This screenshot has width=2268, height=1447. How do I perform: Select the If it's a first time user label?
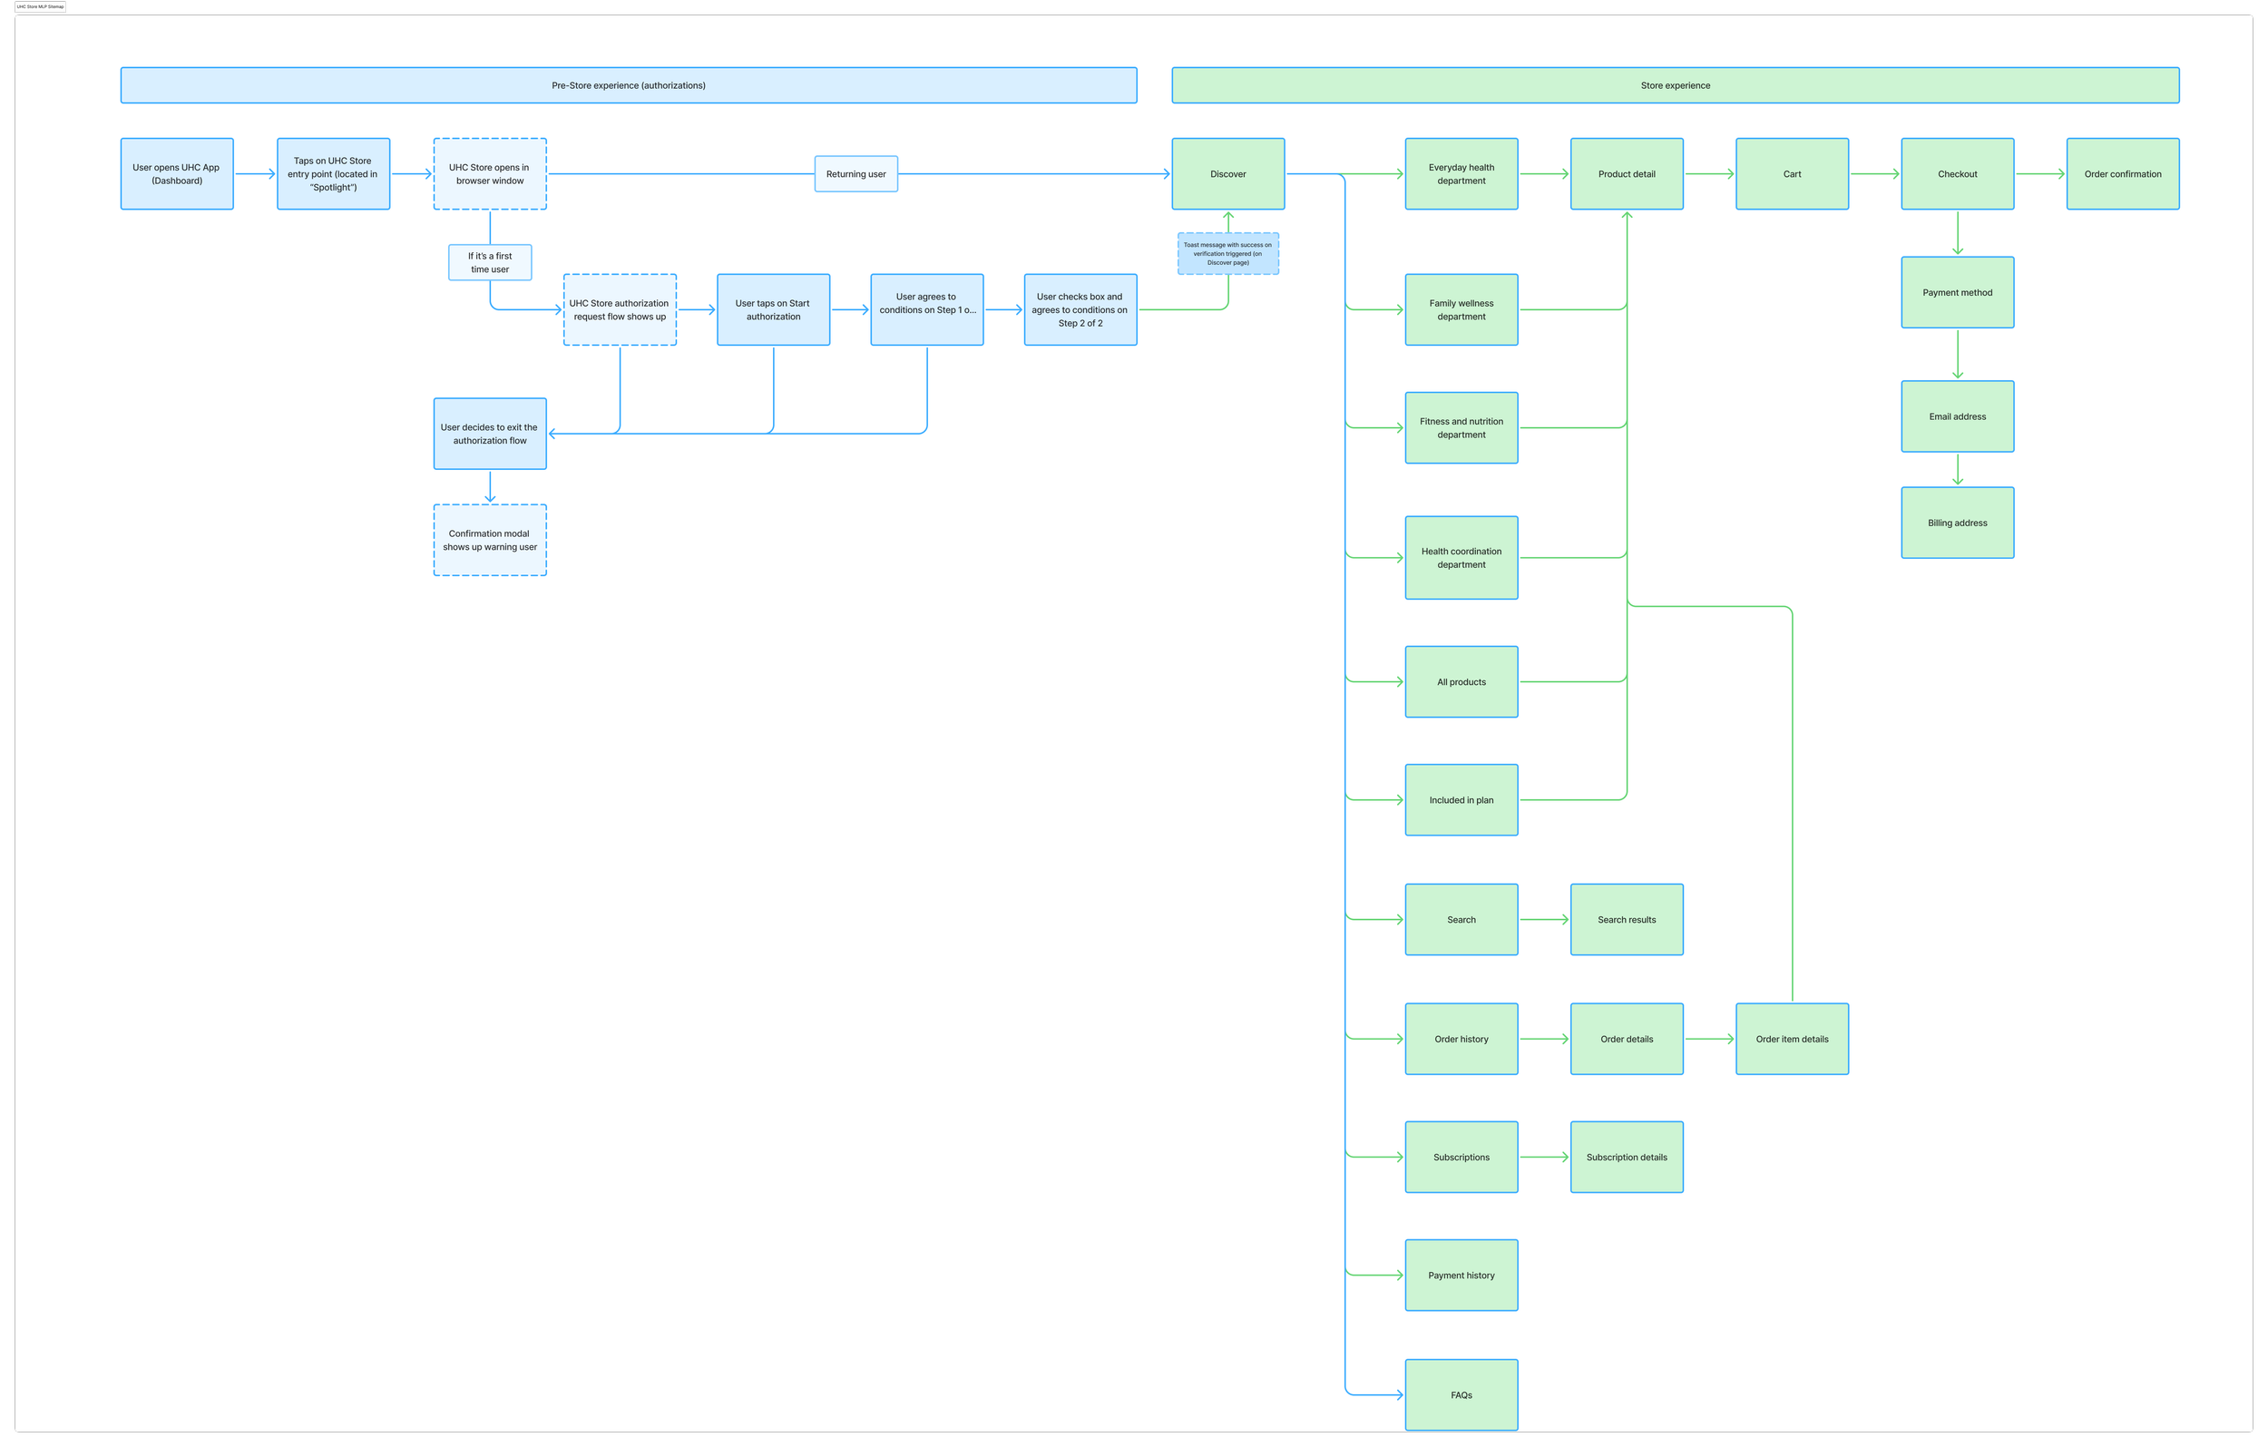[x=490, y=262]
